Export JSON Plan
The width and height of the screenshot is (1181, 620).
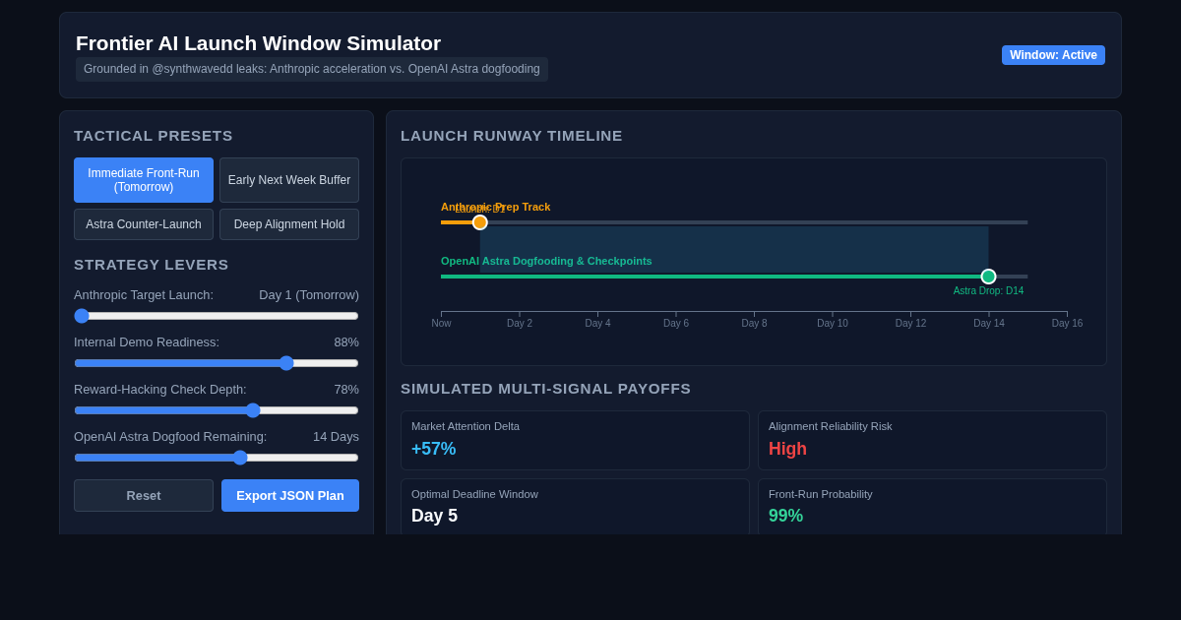pos(290,495)
